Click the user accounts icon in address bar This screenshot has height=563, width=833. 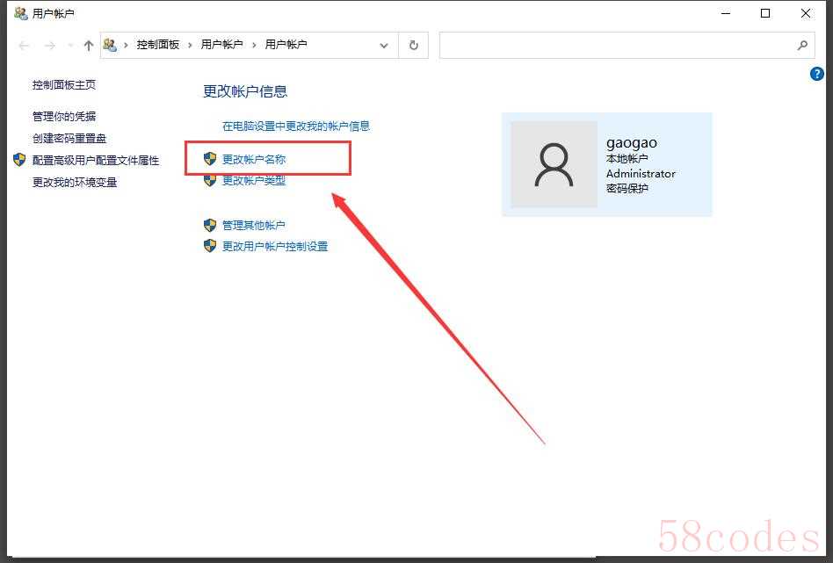coord(110,45)
